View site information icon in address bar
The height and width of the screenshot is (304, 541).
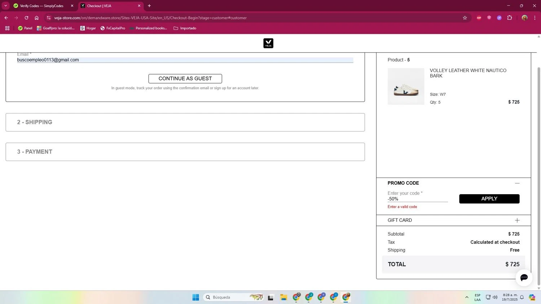tap(49, 18)
